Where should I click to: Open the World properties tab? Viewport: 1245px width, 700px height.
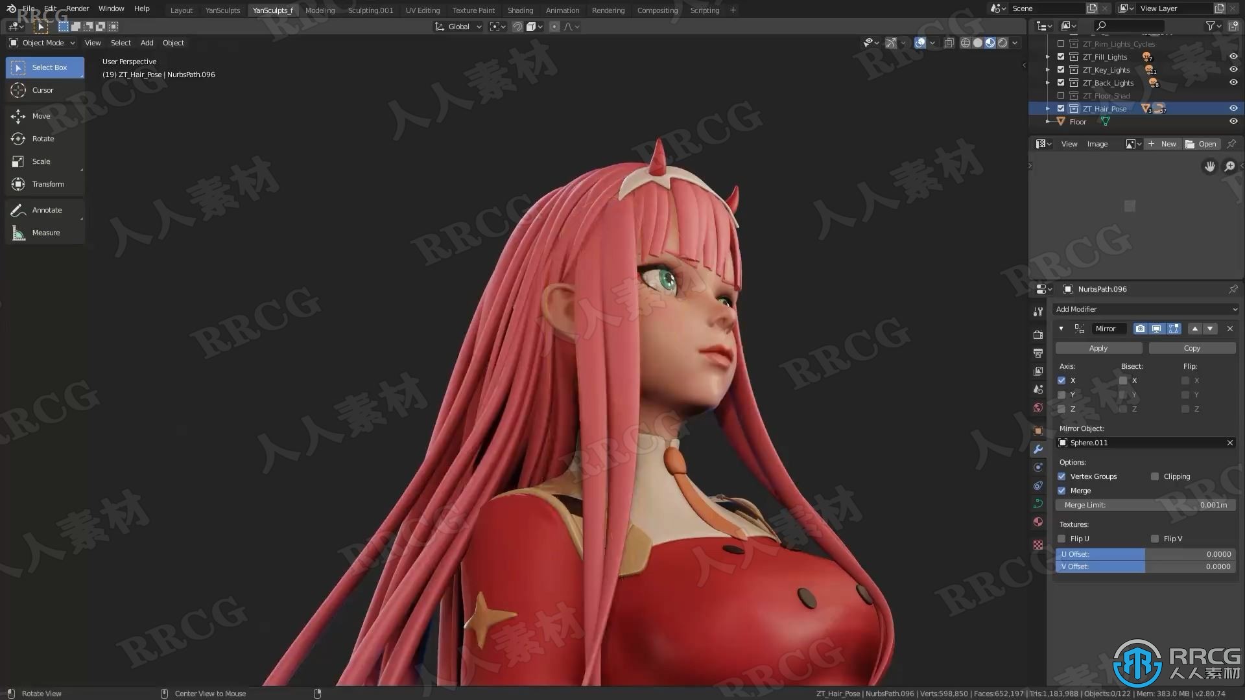[1038, 408]
